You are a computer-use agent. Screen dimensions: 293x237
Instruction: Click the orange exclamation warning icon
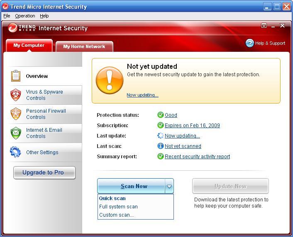(110, 80)
